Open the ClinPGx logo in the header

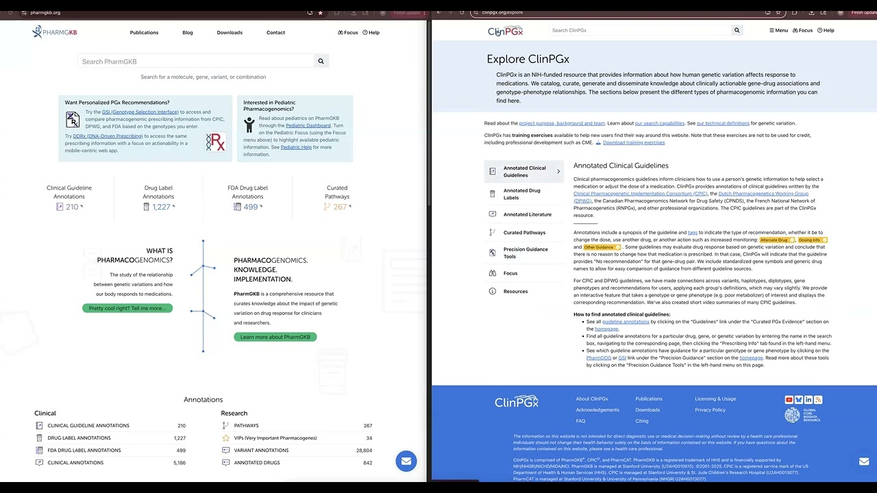pos(505,31)
